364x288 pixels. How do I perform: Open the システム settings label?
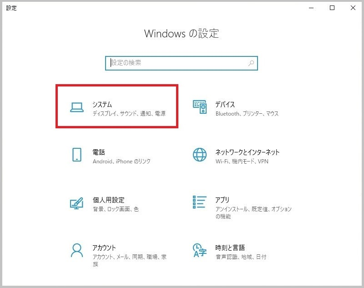click(102, 105)
